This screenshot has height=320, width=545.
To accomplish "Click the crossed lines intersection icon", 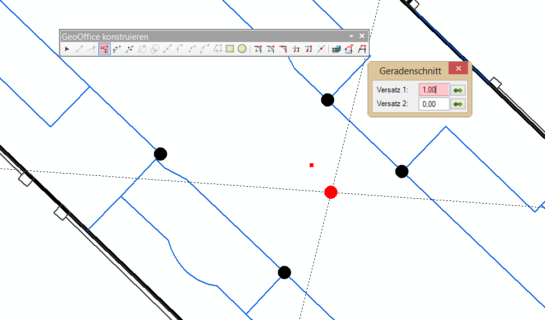I will point(321,49).
